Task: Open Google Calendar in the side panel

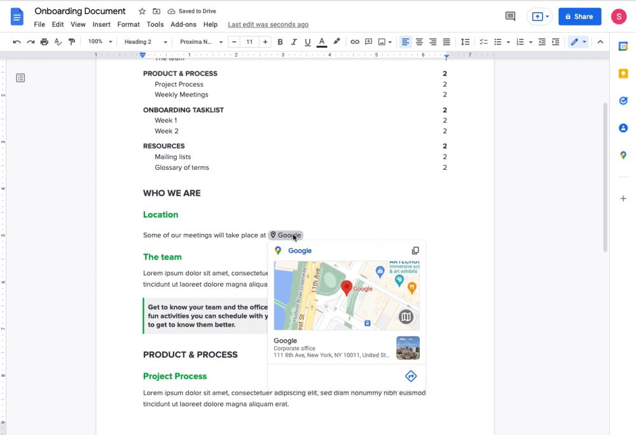Action: coord(623,45)
